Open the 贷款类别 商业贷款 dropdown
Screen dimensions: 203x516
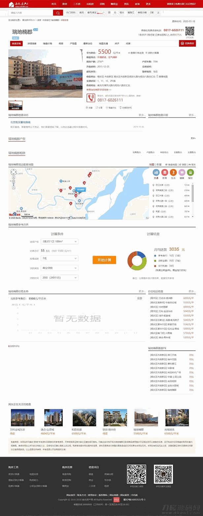coord(59,268)
